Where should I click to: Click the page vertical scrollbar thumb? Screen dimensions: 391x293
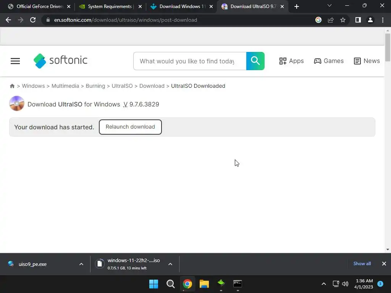click(388, 47)
